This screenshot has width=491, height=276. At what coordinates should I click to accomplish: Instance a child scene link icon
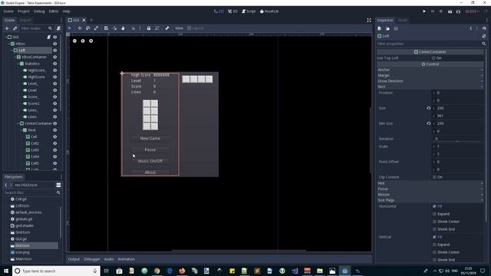point(15,28)
